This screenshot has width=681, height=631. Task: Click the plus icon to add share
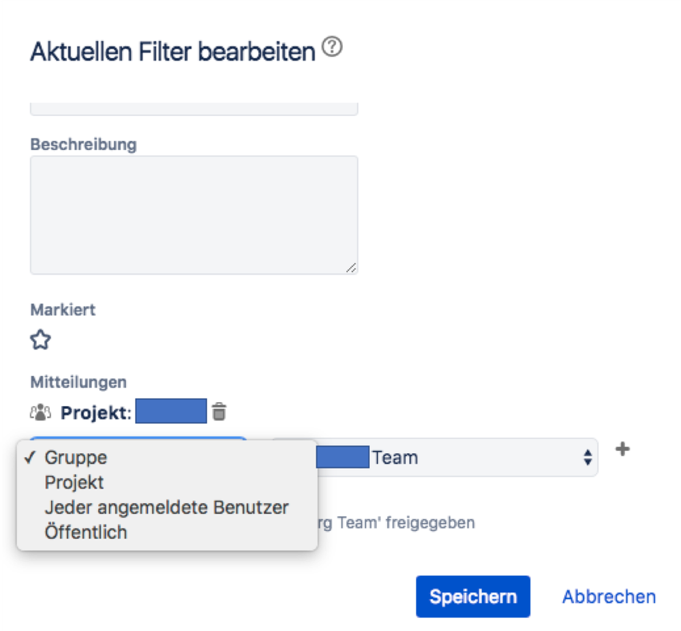click(622, 449)
